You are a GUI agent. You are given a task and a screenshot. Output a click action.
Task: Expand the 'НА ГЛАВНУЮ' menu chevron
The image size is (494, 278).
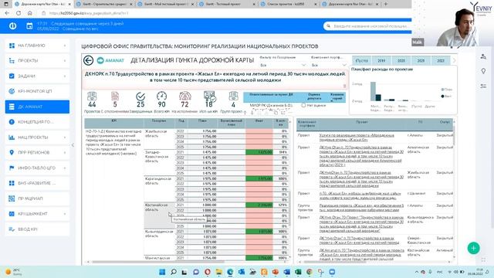(x=65, y=46)
